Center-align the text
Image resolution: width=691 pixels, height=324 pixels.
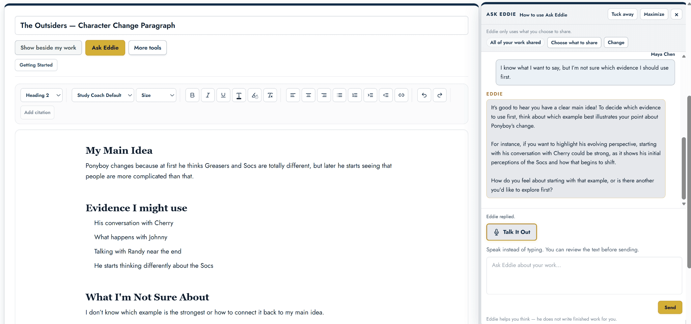pyautogui.click(x=308, y=95)
